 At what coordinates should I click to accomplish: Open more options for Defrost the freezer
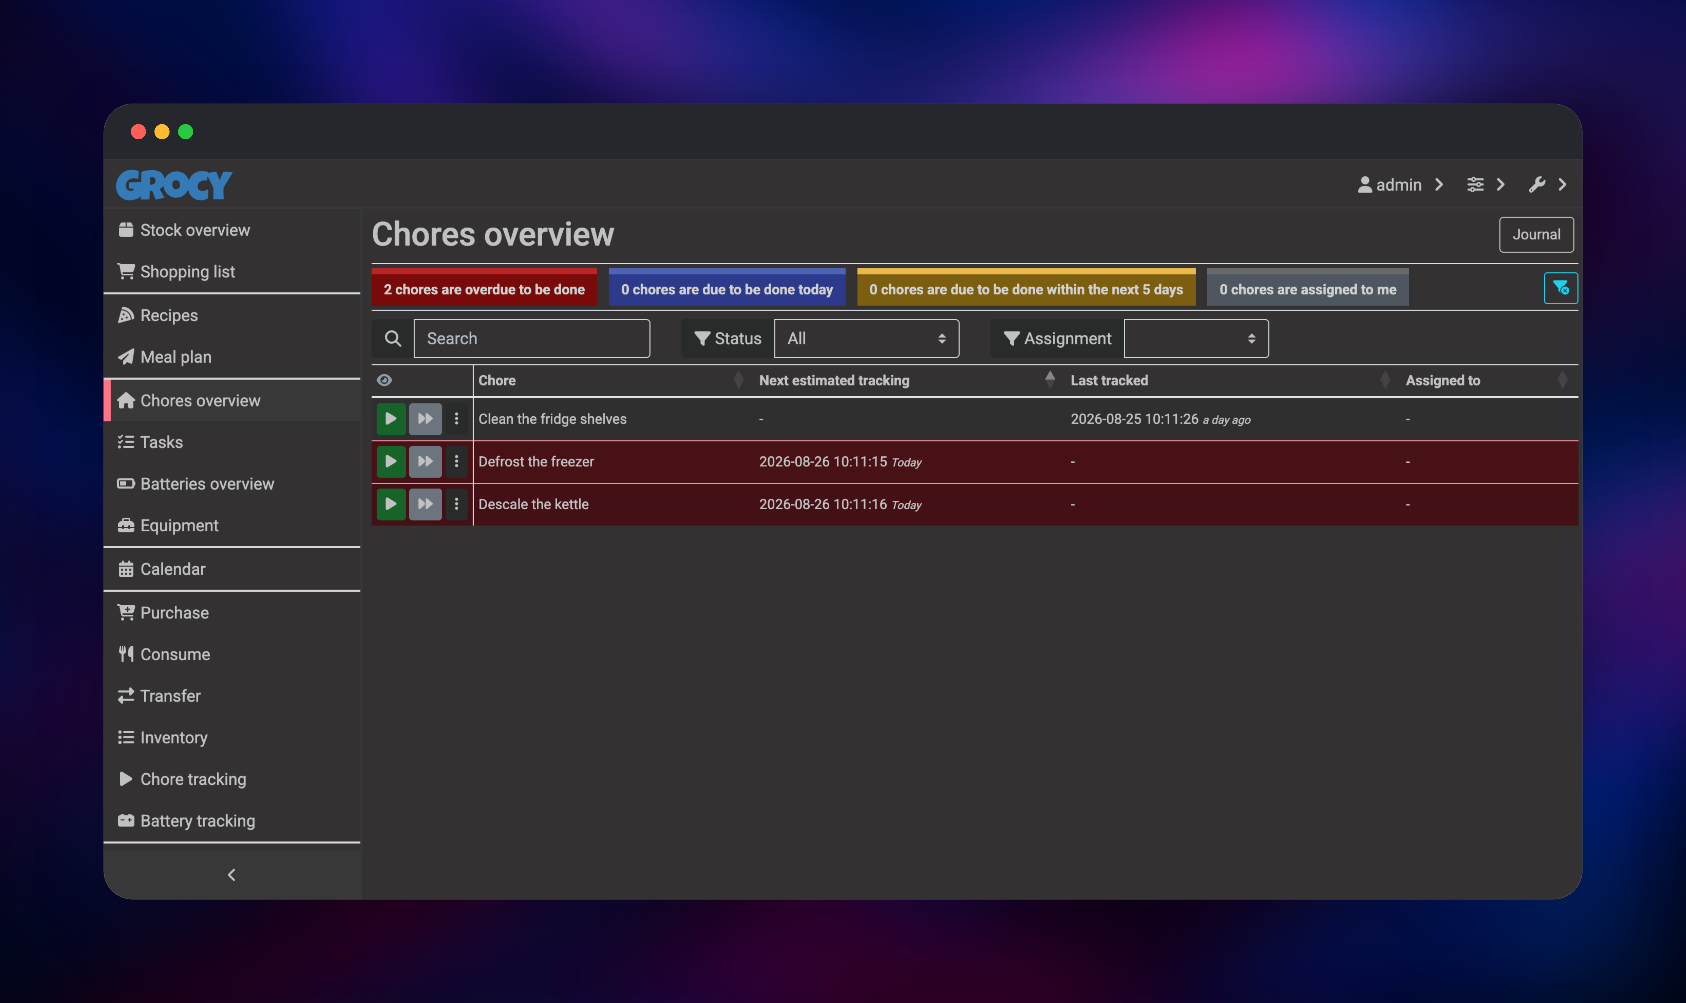click(457, 462)
